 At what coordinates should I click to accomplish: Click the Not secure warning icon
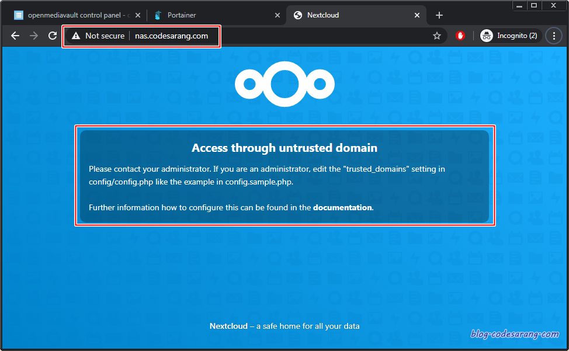point(75,36)
